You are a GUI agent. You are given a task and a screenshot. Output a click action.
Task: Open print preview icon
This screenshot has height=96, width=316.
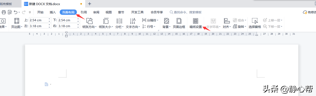point(9,12)
